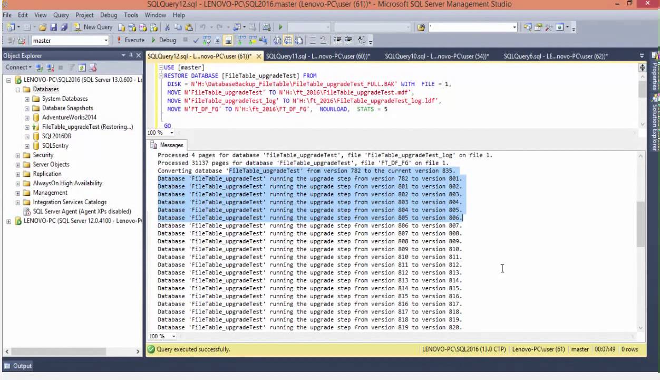Open the open tabs list dropdown arrow
The width and height of the screenshot is (660, 380).
pyautogui.click(x=642, y=56)
